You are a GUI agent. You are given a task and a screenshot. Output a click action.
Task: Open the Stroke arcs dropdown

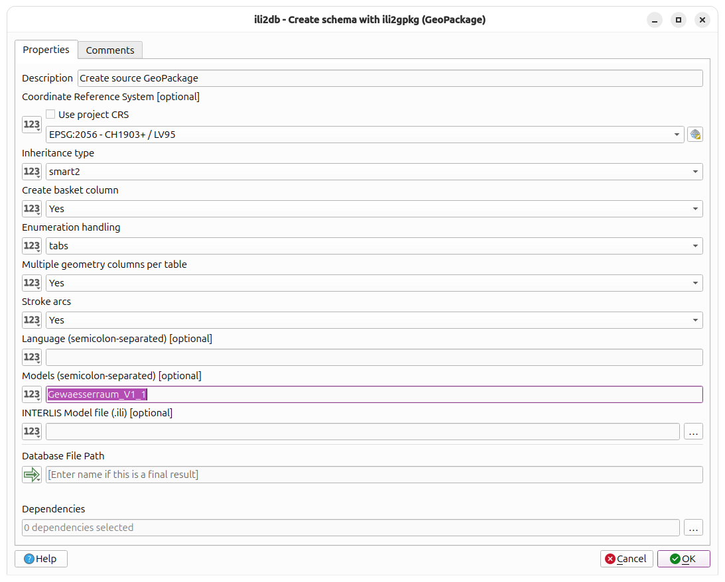(x=374, y=320)
